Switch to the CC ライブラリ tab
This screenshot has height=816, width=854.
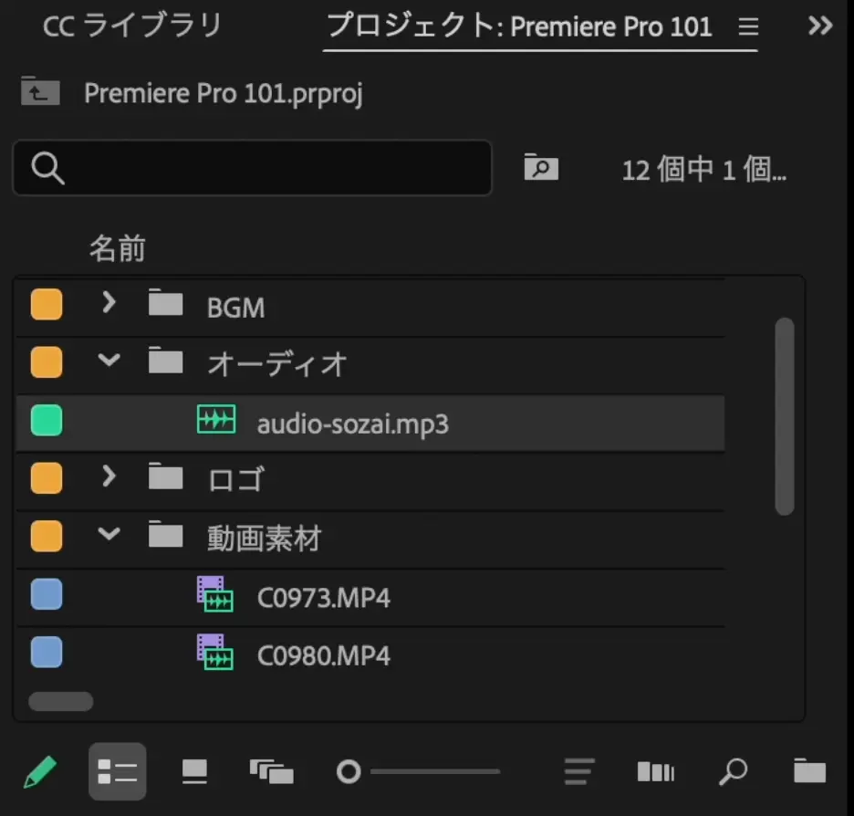[x=130, y=26]
